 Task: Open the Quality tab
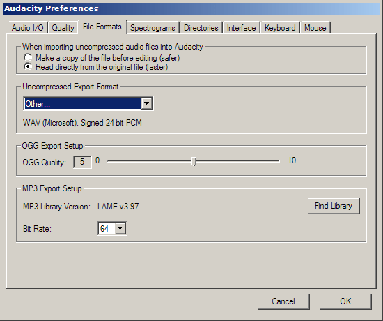(63, 28)
